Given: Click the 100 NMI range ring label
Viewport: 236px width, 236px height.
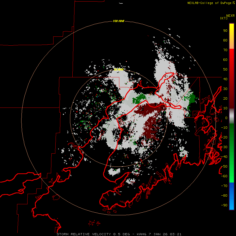Looking at the screenshot, I should click(119, 21).
